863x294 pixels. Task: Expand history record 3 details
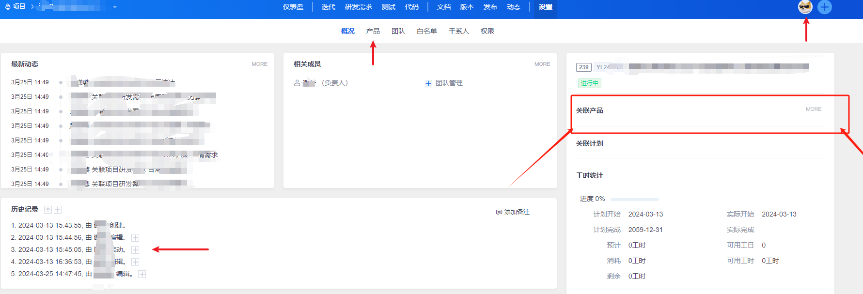click(x=136, y=250)
